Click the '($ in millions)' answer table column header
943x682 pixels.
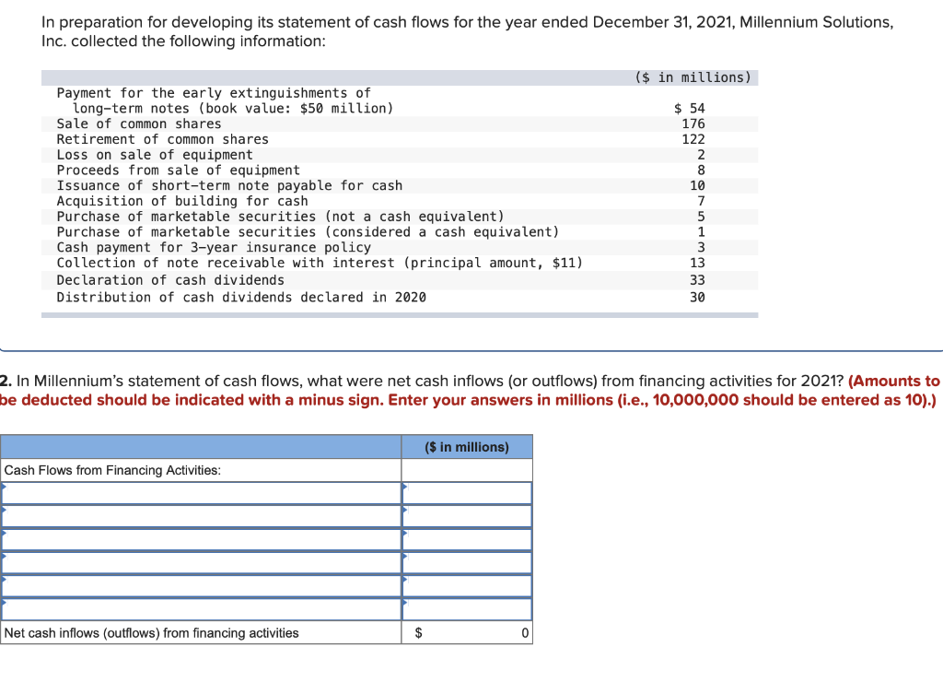(x=467, y=447)
